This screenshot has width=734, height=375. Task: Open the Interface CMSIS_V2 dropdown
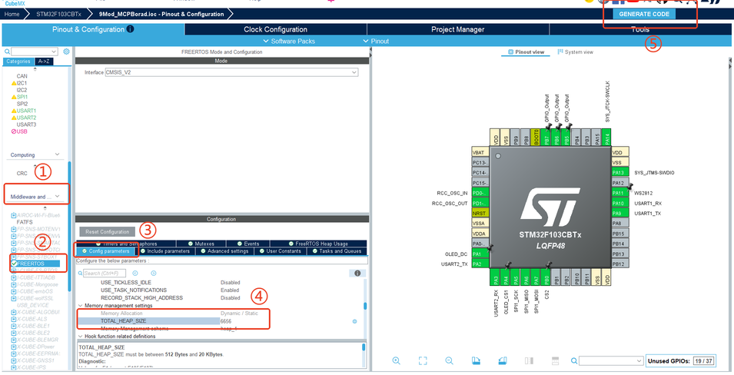coord(354,72)
